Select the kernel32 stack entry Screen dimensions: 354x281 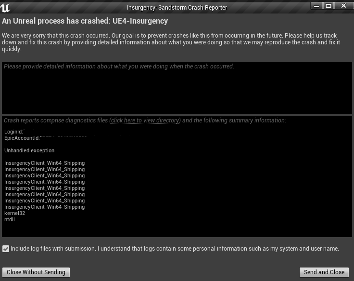(x=15, y=213)
